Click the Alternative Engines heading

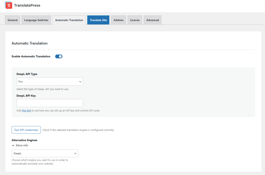(x=24, y=140)
